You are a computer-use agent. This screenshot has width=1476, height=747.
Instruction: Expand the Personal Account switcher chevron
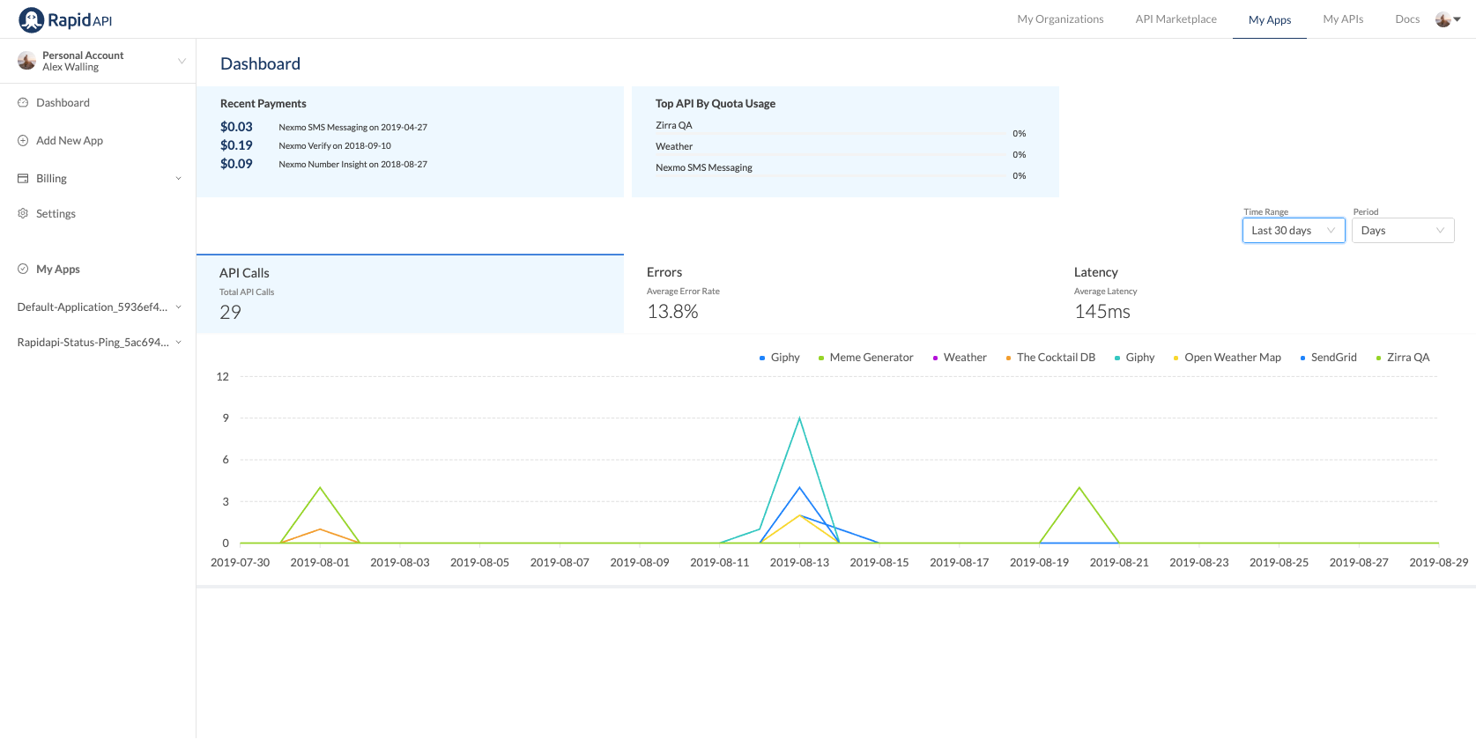(182, 61)
